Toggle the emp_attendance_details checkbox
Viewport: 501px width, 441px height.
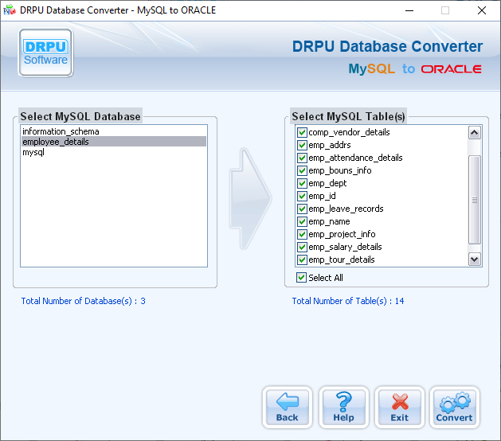[302, 158]
